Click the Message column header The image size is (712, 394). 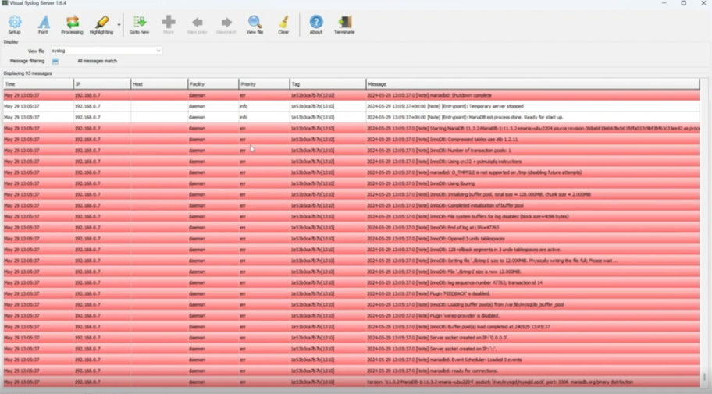(x=532, y=84)
